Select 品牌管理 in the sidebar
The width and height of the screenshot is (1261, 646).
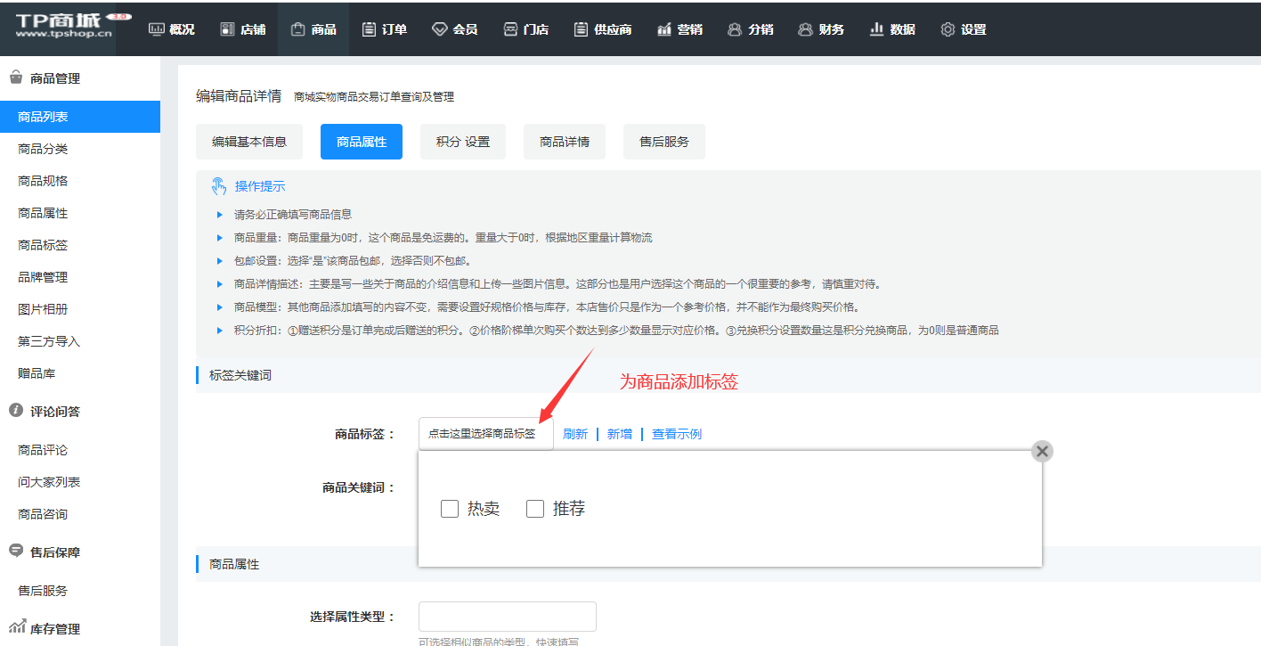(43, 277)
